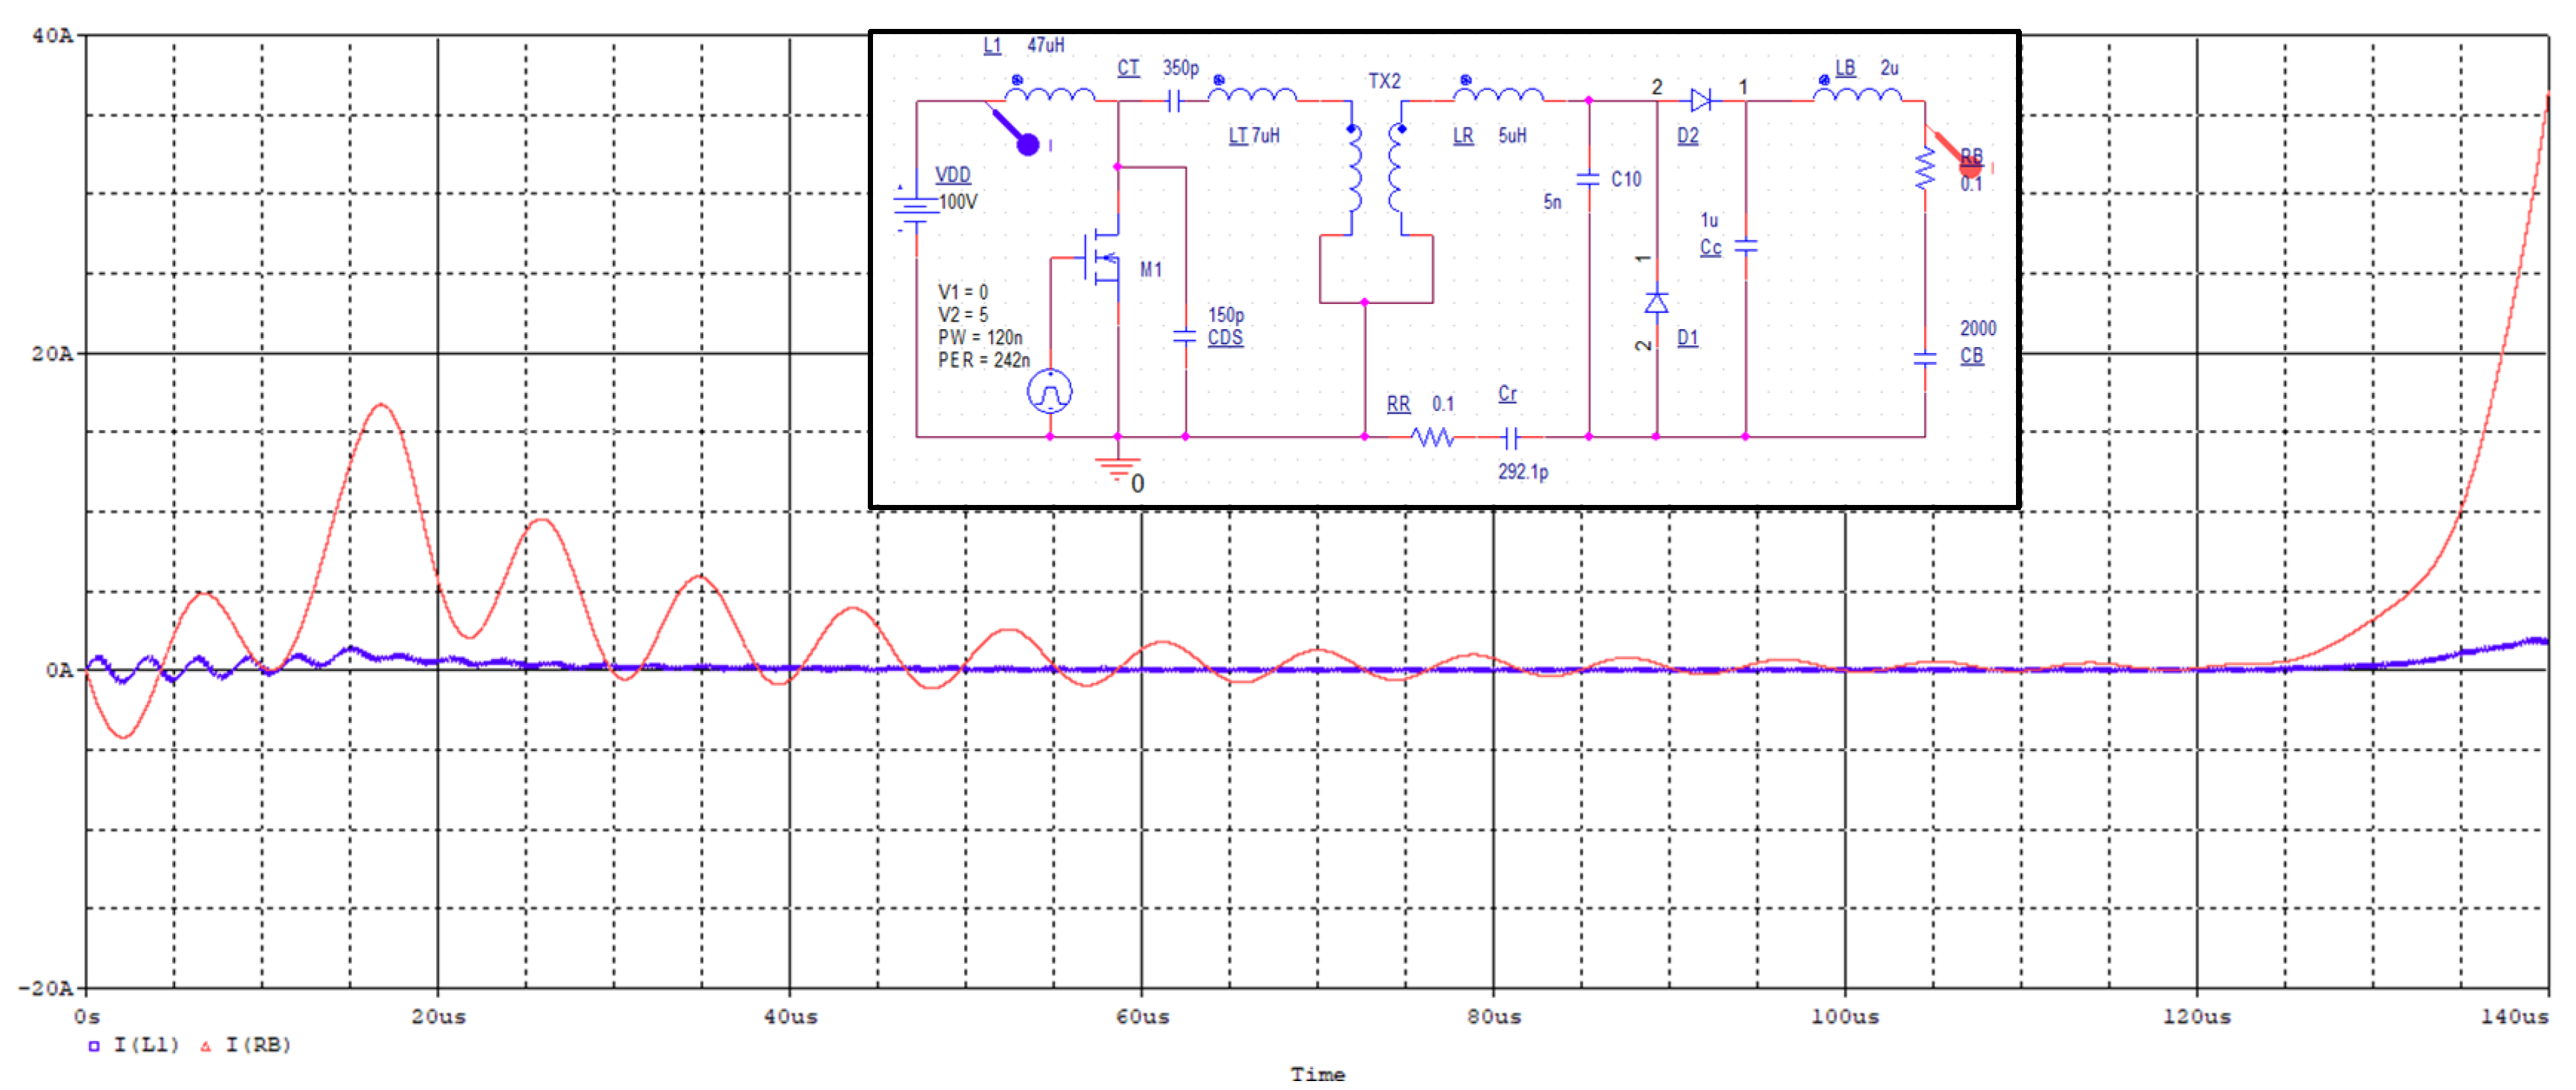Image resolution: width=2576 pixels, height=1090 pixels.
Task: Select diode D1 symbol
Action: pos(1656,302)
